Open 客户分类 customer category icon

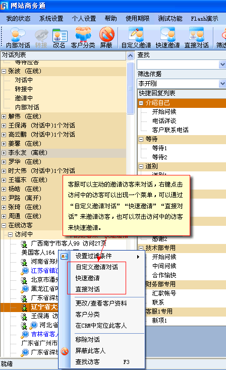tap(83, 38)
